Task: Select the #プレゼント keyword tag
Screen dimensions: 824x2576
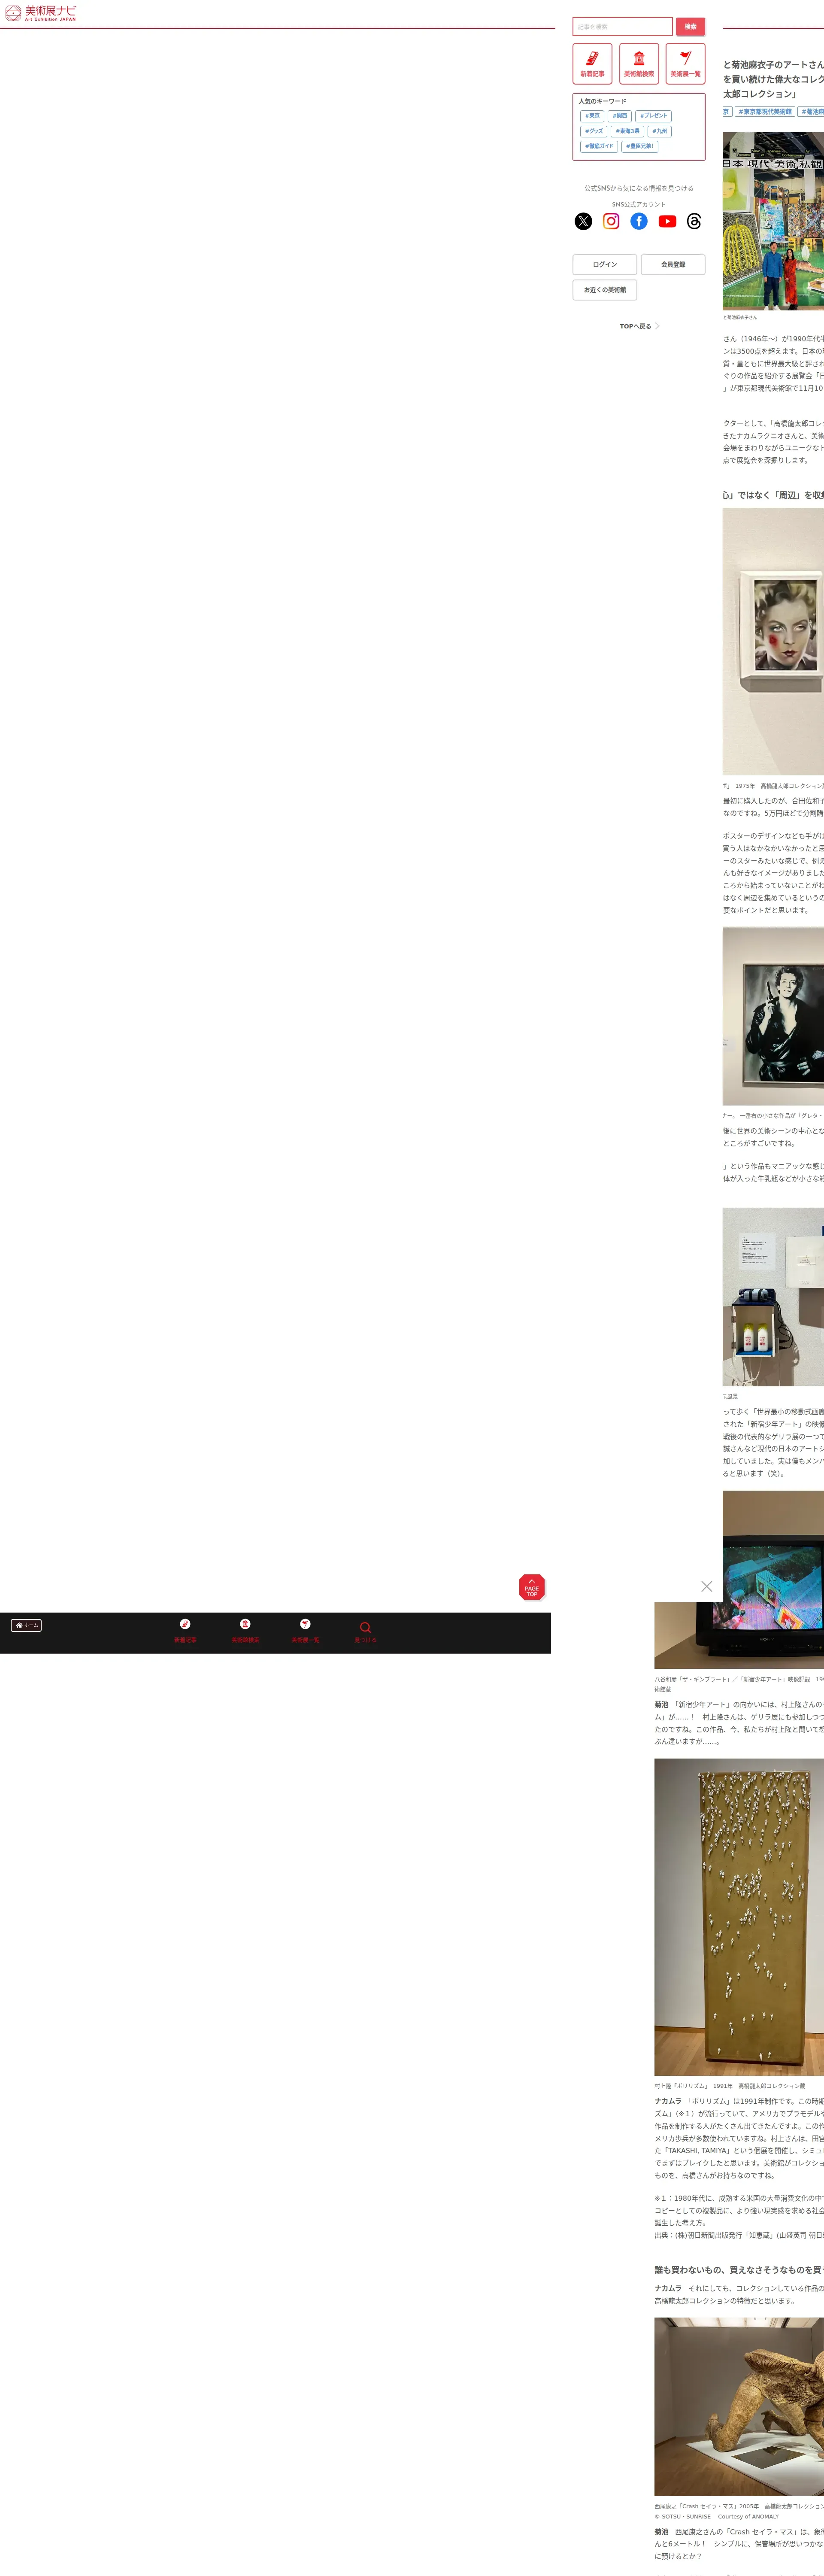Action: tap(653, 116)
